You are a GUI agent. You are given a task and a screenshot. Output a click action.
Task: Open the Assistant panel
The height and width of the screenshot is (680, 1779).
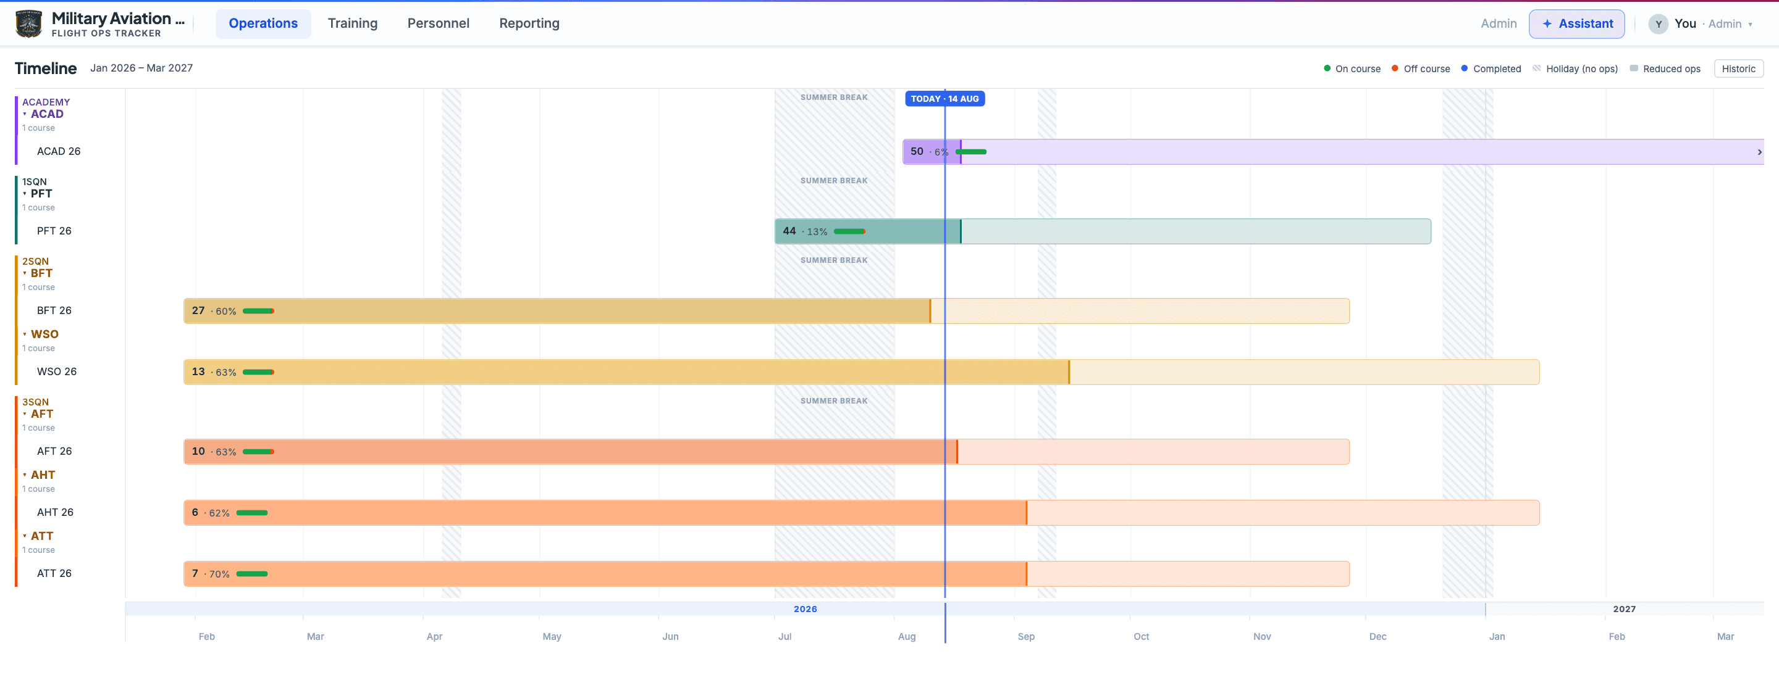click(1576, 23)
